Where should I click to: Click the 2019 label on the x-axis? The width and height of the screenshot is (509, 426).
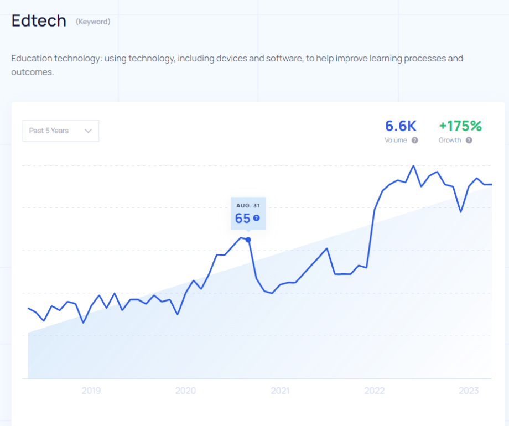91,391
